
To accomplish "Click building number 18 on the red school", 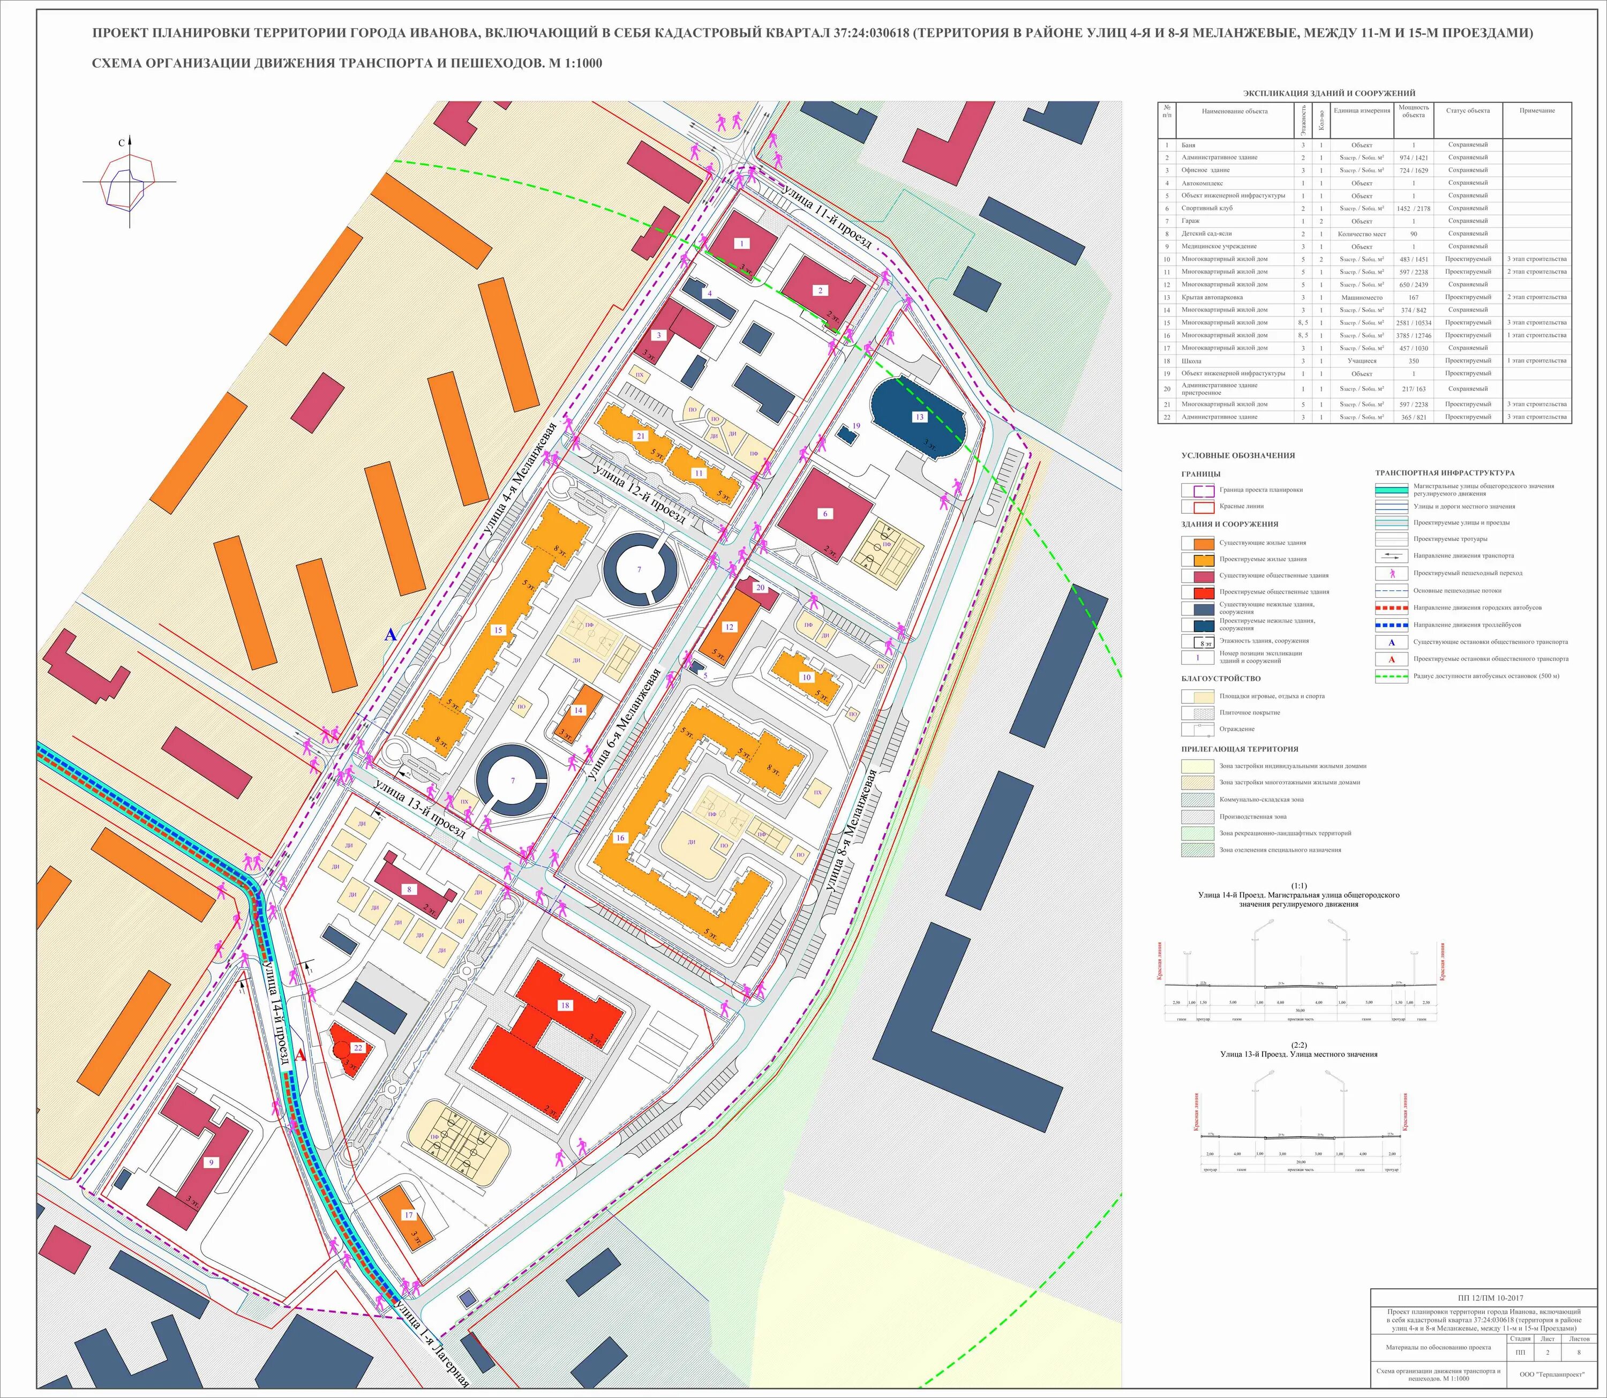I will tap(565, 1005).
